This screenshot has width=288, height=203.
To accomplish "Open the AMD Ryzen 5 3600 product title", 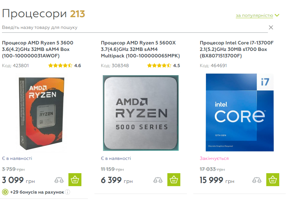I will 38,49.
